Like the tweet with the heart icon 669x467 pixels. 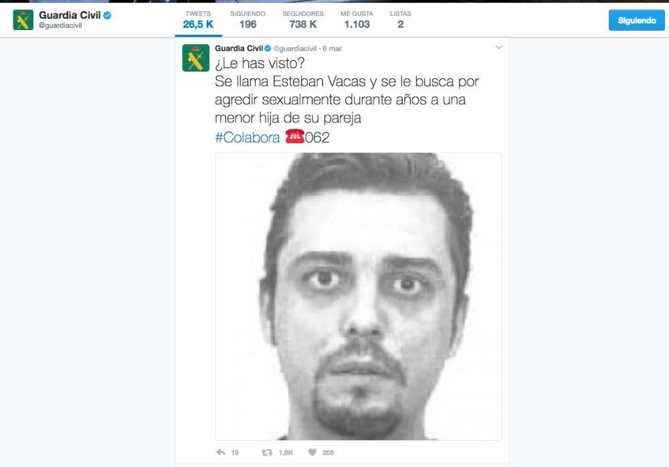(312, 452)
